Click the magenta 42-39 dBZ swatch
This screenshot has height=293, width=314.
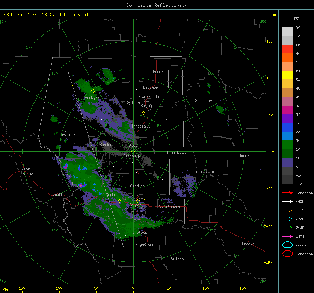point(287,110)
